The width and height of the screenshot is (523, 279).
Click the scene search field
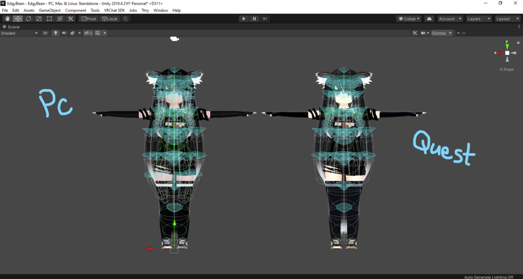pyautogui.click(x=489, y=33)
